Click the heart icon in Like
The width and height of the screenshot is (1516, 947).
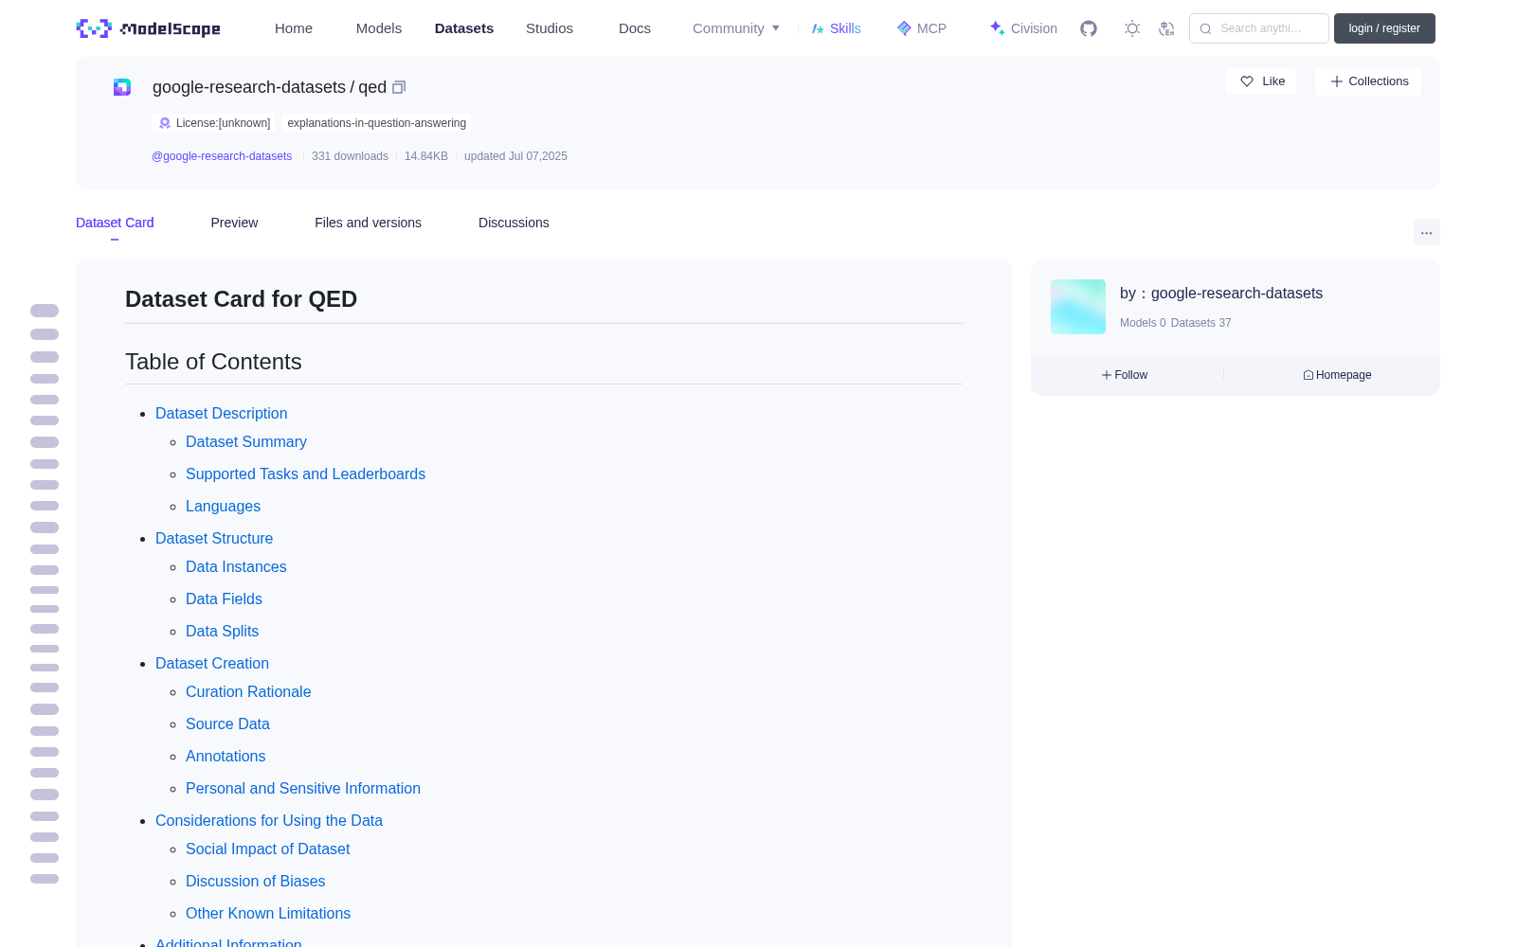(1247, 81)
